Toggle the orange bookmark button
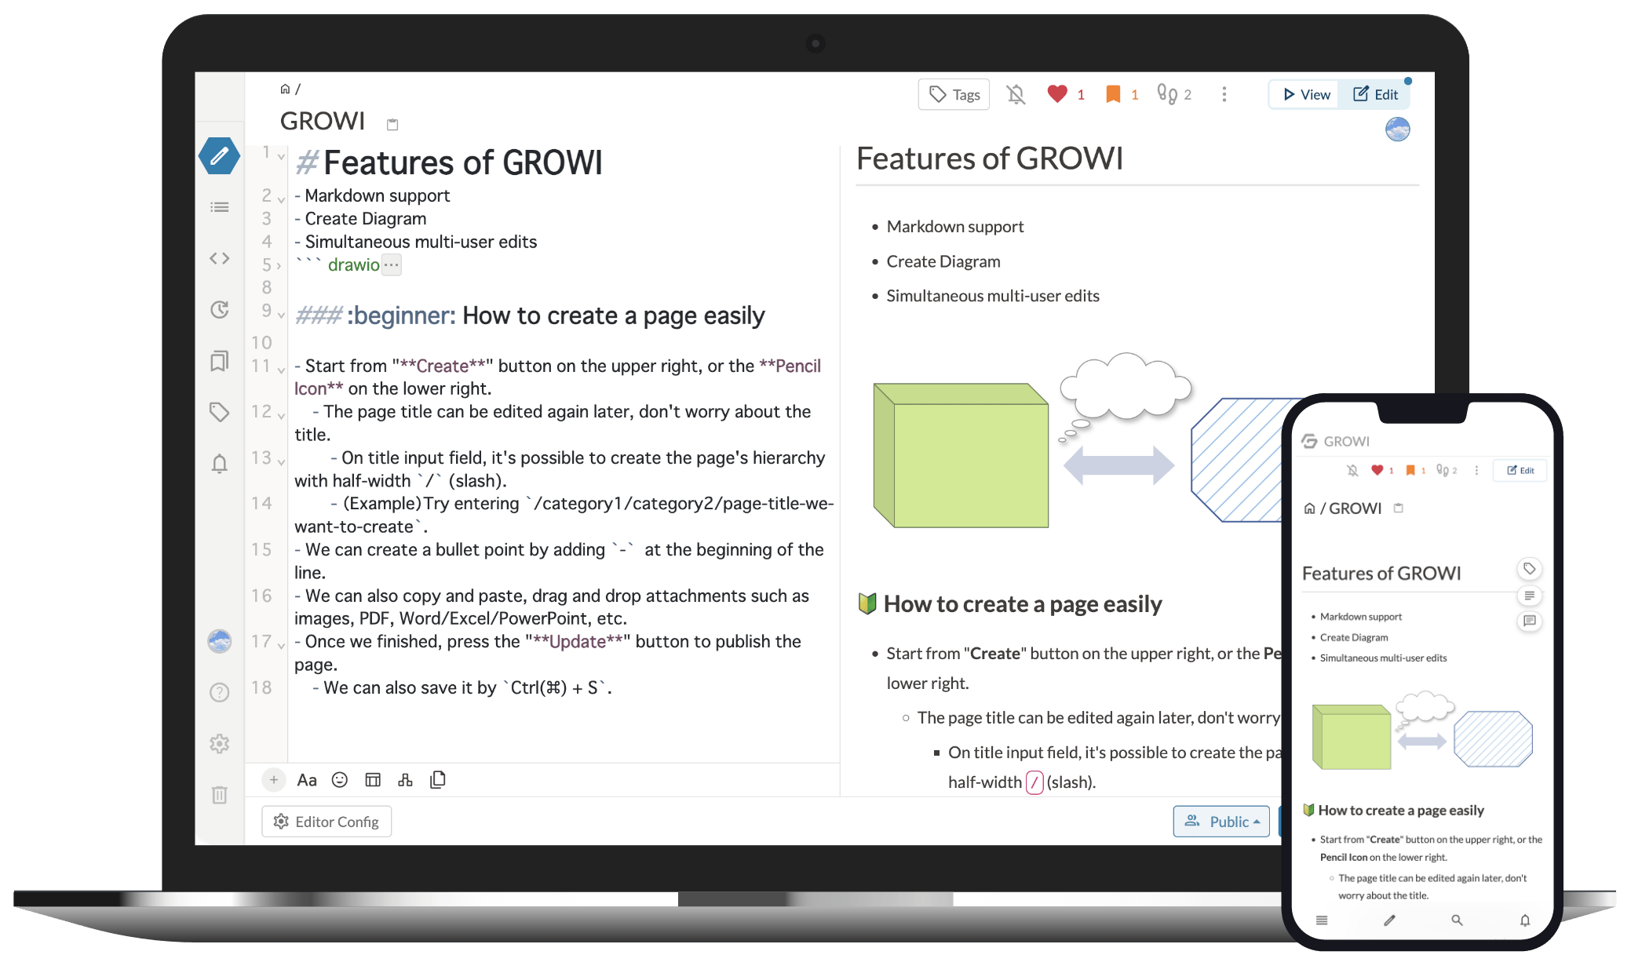The width and height of the screenshot is (1631, 955). [1113, 94]
